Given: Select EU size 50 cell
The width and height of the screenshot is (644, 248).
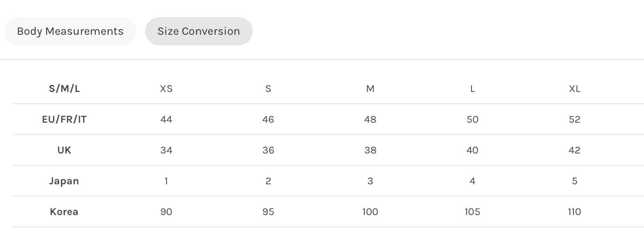Looking at the screenshot, I should tap(472, 119).
